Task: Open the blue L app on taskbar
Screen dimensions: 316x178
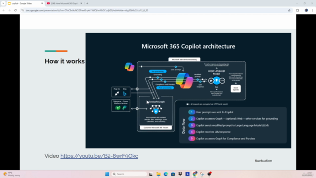Action: pos(188,174)
